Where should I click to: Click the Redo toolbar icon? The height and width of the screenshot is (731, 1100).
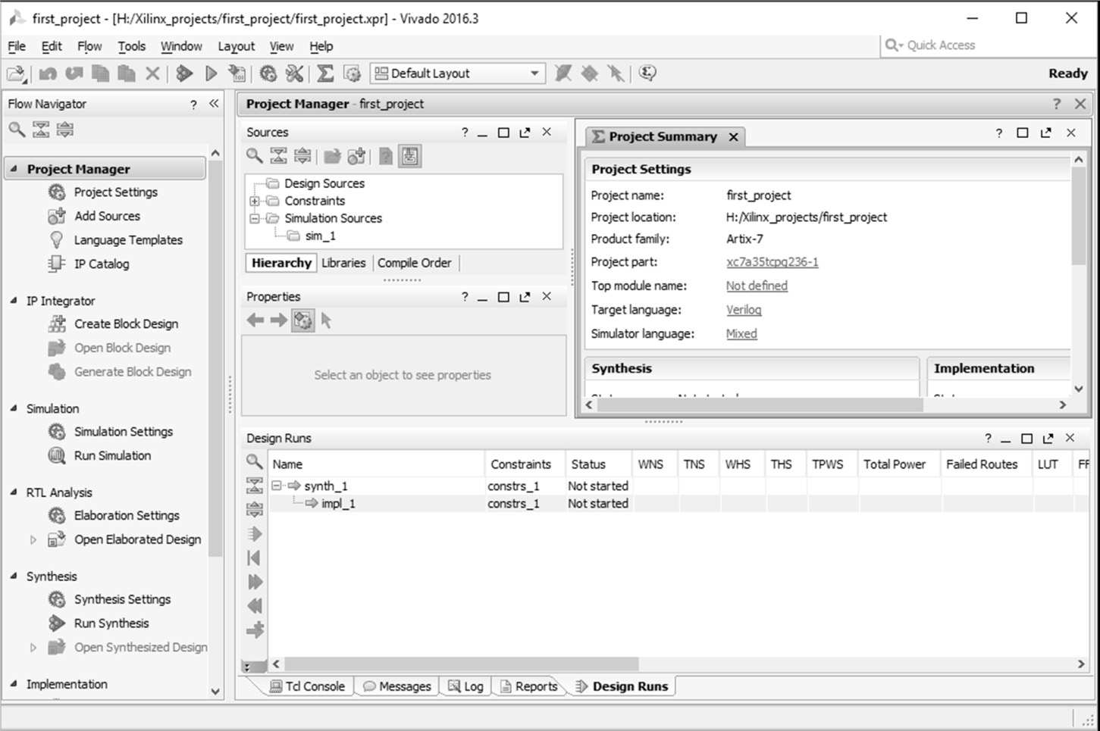point(74,73)
